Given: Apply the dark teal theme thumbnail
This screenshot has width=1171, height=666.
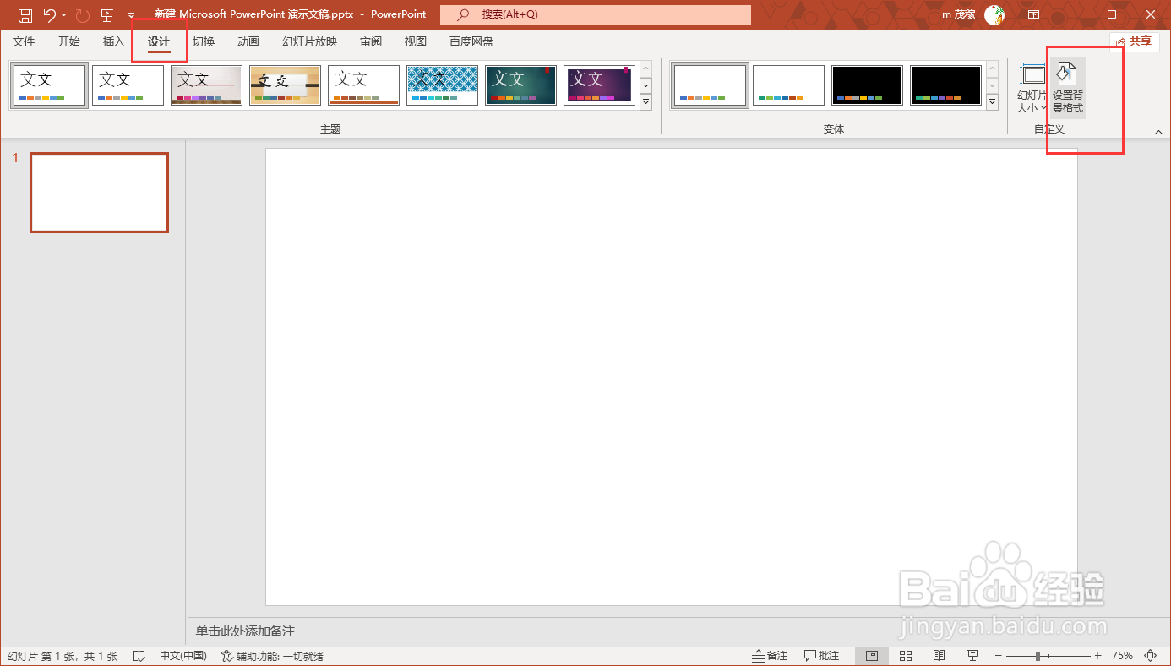Looking at the screenshot, I should click(x=520, y=85).
